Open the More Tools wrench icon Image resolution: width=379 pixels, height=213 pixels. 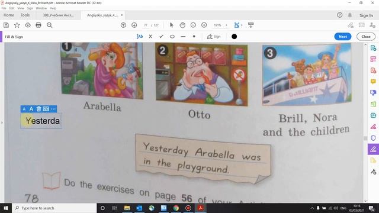point(373,172)
